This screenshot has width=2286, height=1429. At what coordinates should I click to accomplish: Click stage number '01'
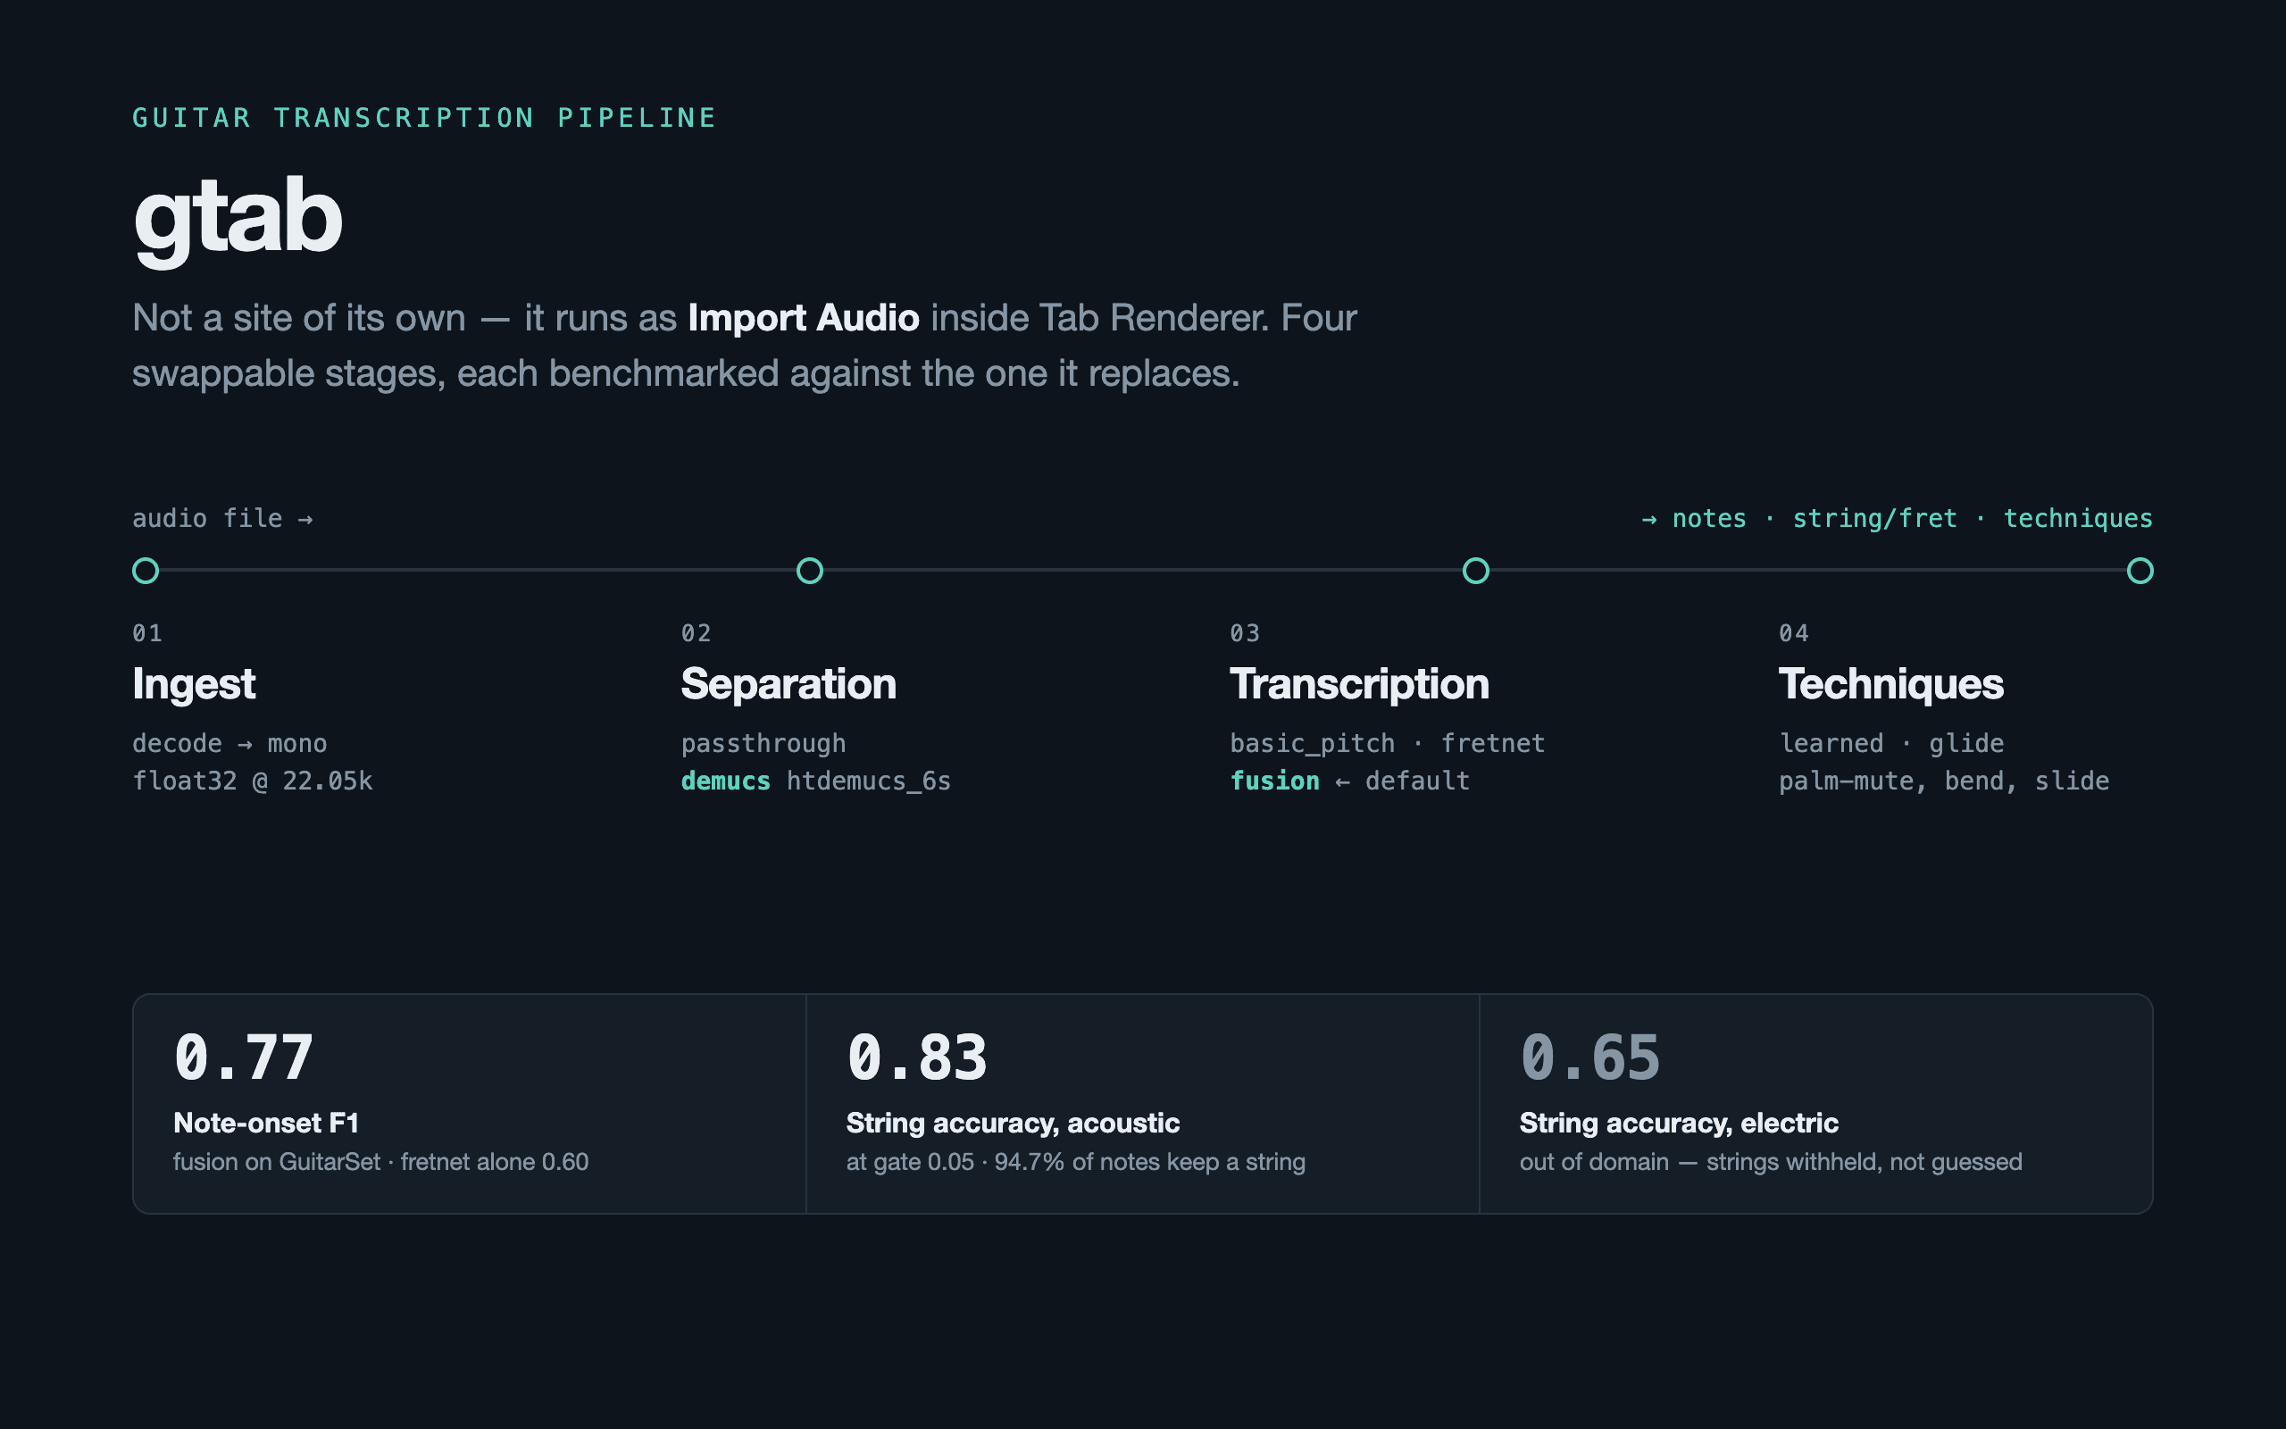[147, 633]
